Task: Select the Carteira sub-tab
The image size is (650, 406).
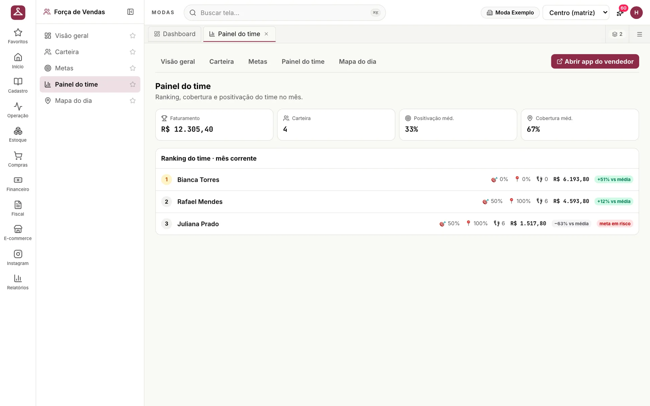Action: pos(221,62)
